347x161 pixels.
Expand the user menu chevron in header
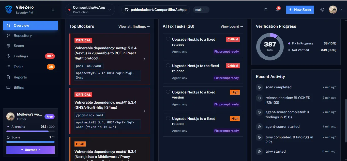click(x=341, y=10)
